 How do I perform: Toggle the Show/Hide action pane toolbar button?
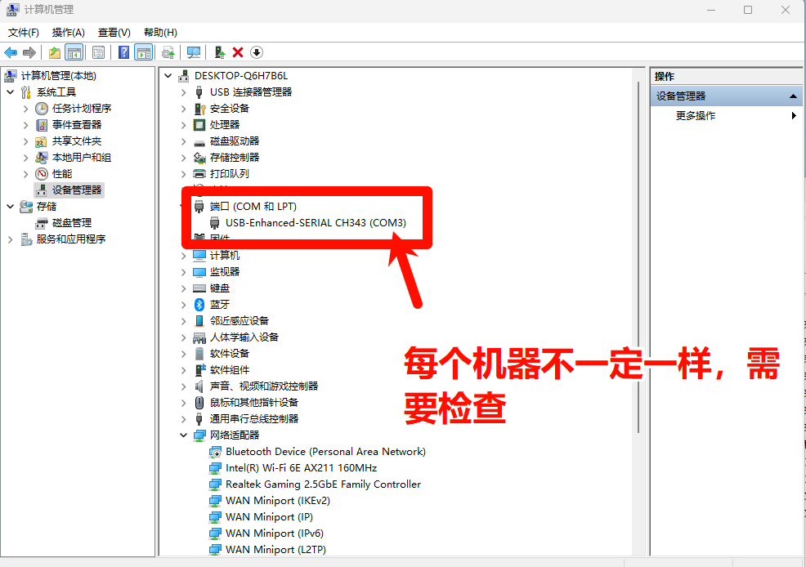143,52
